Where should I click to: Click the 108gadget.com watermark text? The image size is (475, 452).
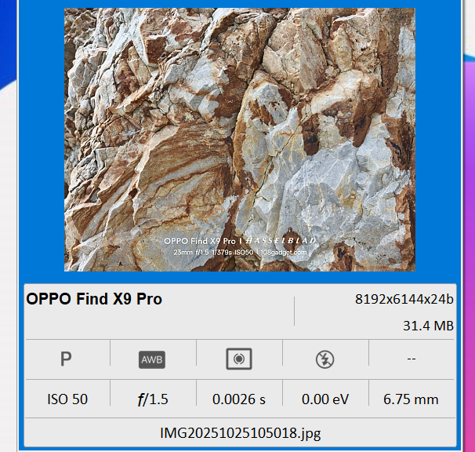coord(282,253)
